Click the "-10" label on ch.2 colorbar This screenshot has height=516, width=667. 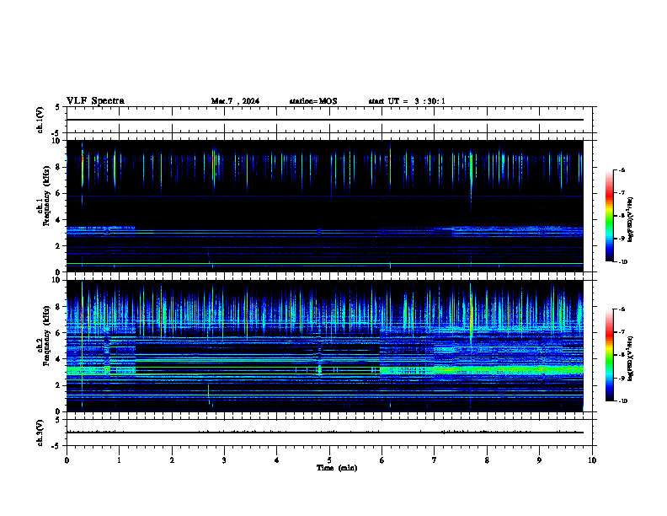(x=623, y=401)
